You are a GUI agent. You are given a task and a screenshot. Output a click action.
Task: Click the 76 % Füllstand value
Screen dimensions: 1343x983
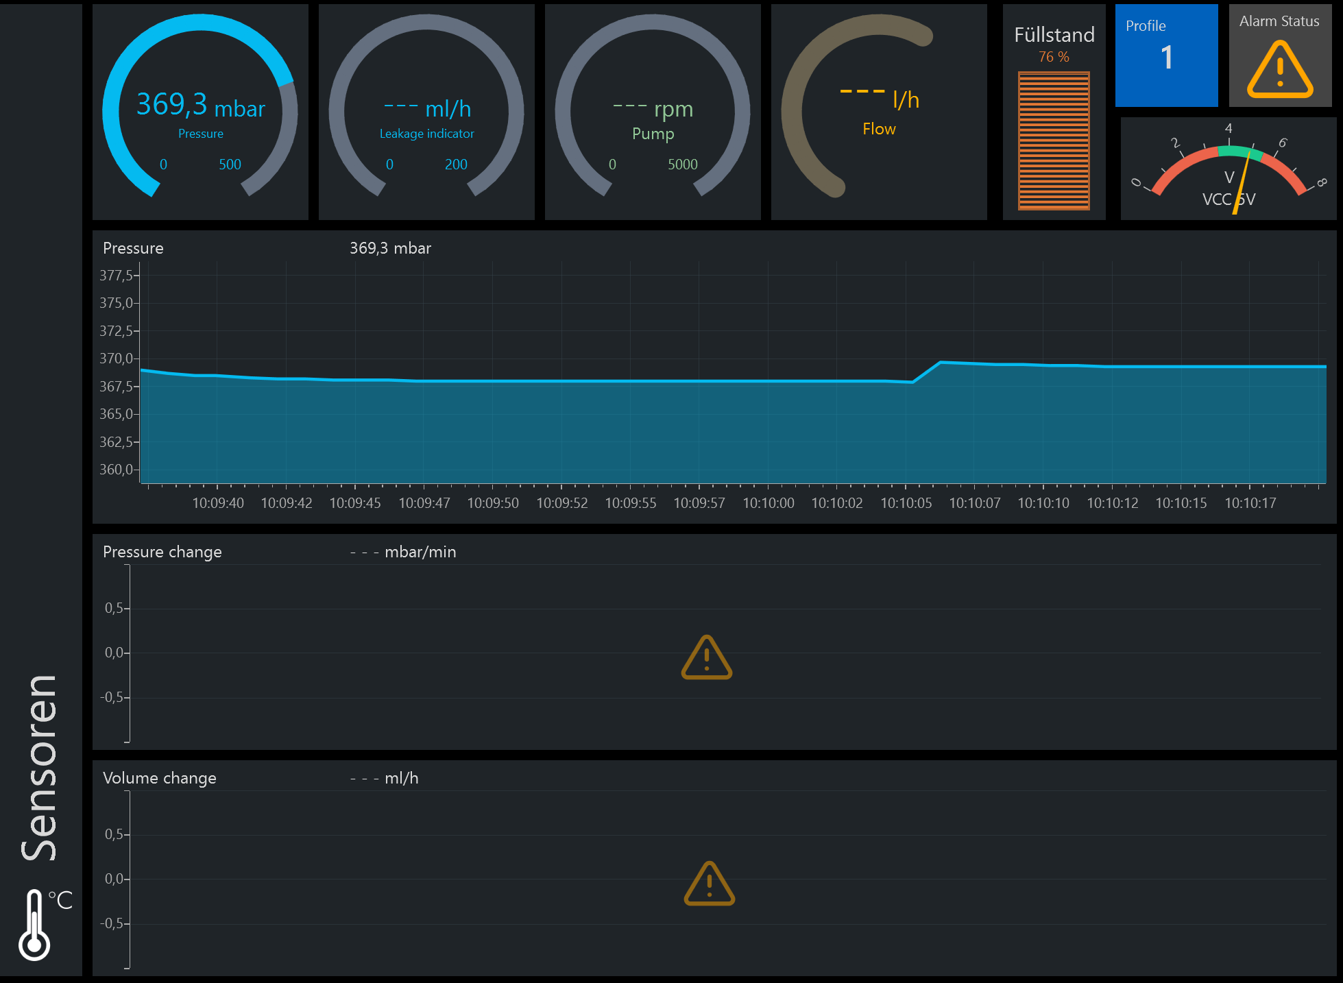click(1054, 57)
